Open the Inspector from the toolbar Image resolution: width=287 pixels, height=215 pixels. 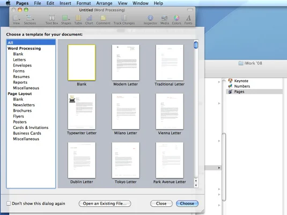click(x=150, y=18)
